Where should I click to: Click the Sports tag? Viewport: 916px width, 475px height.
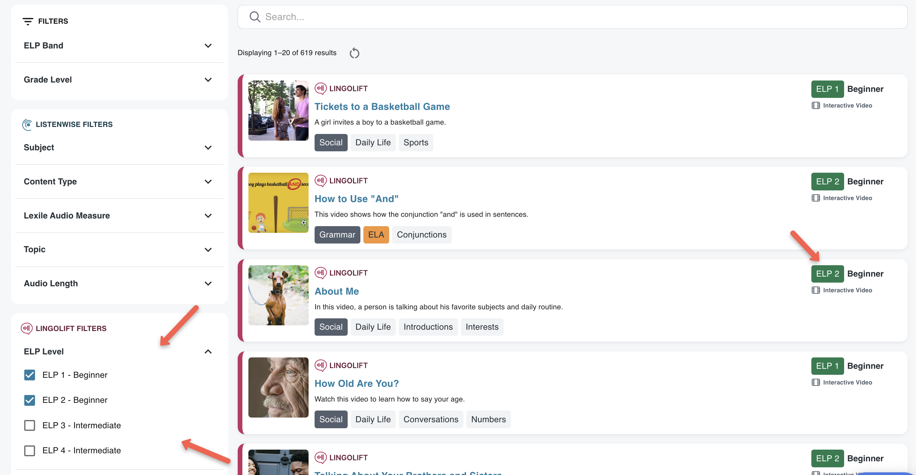(x=416, y=142)
